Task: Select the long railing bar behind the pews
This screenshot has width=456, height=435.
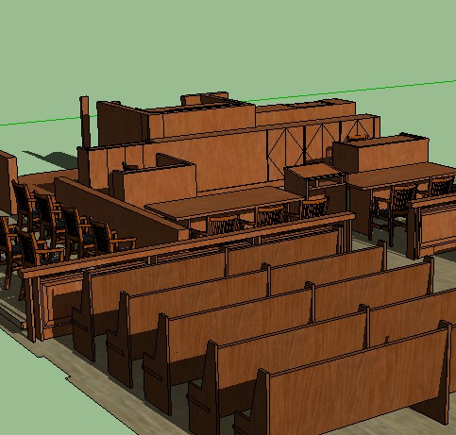Action: coord(188,245)
